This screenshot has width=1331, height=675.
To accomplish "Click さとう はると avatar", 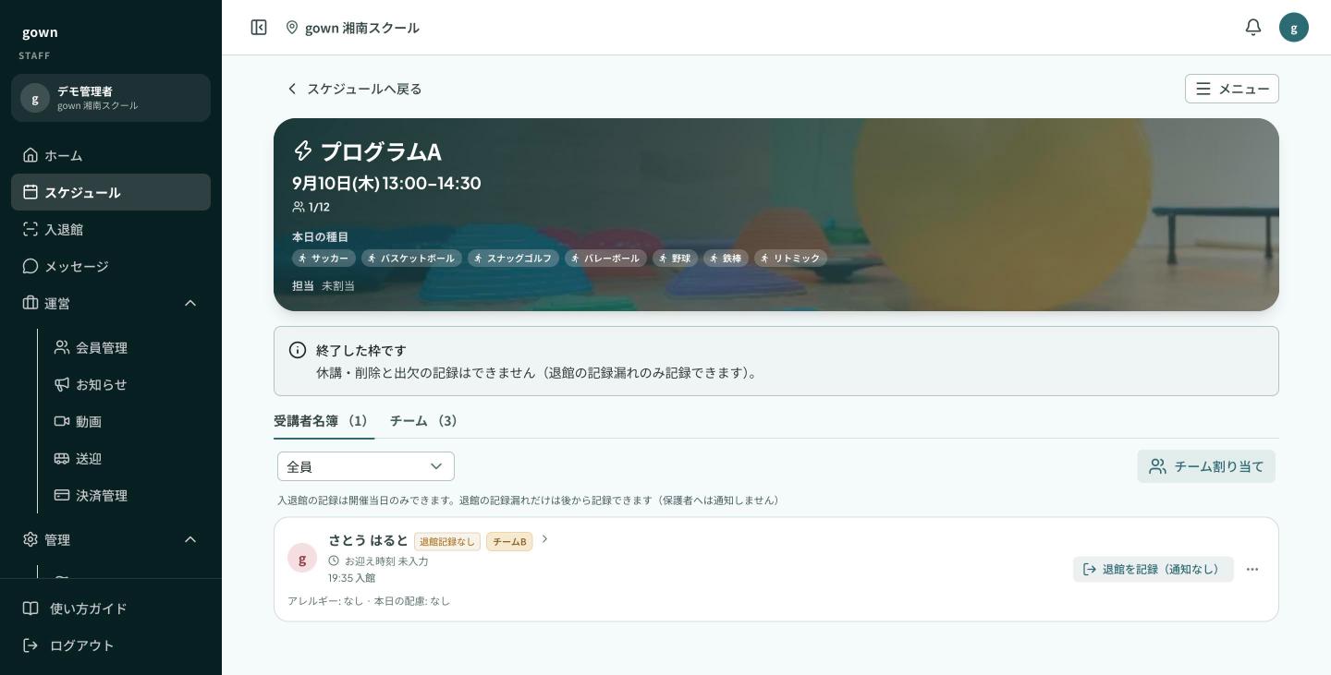I will [x=302, y=558].
